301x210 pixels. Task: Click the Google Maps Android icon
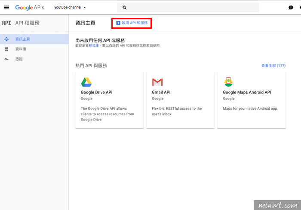pos(228,82)
